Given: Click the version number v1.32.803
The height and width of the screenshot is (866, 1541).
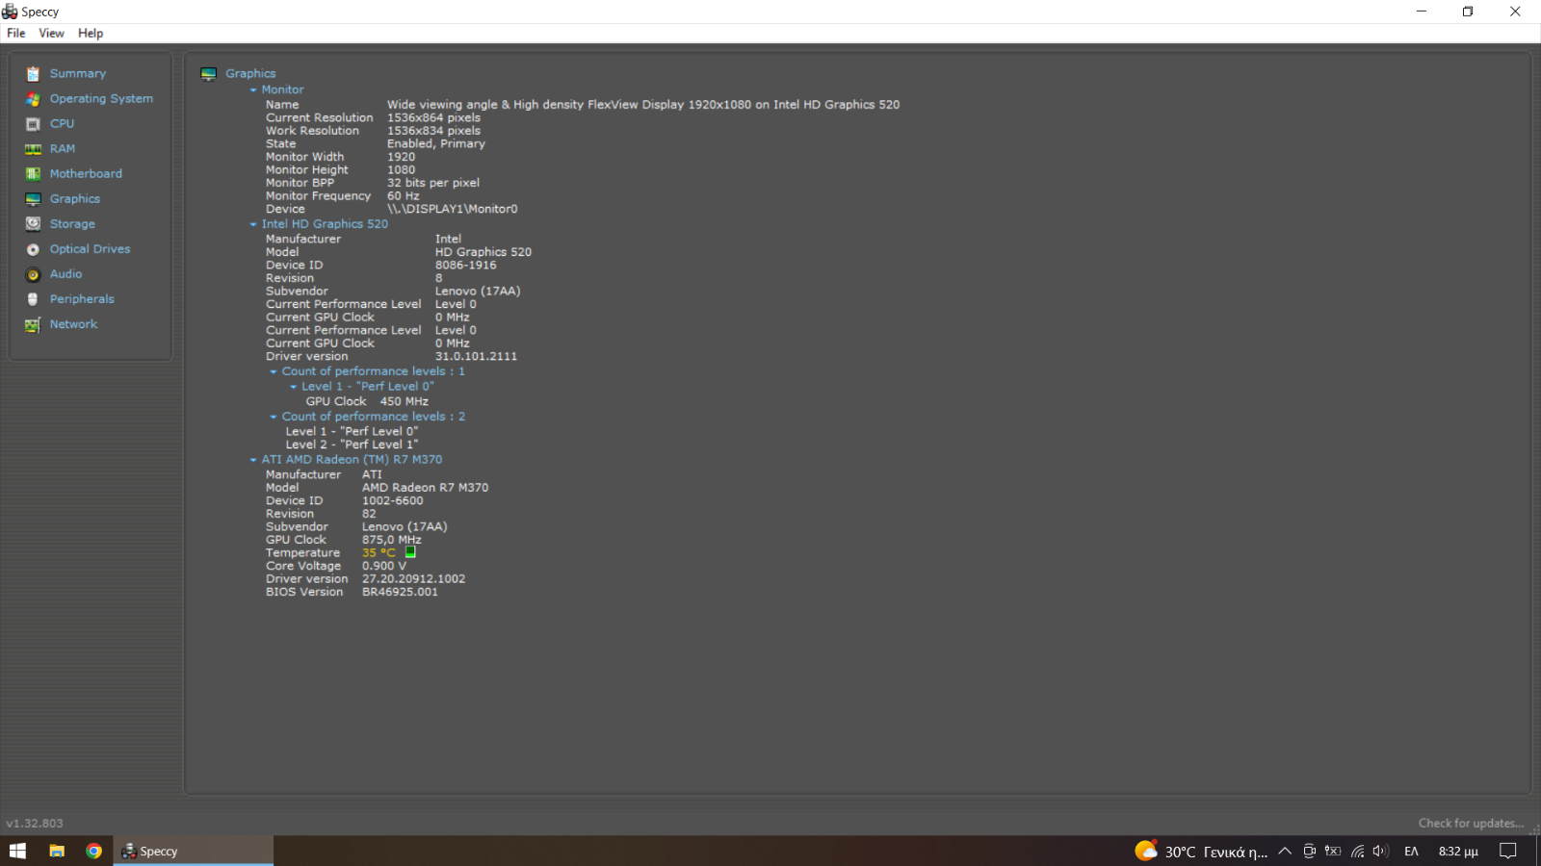Looking at the screenshot, I should [x=35, y=824].
